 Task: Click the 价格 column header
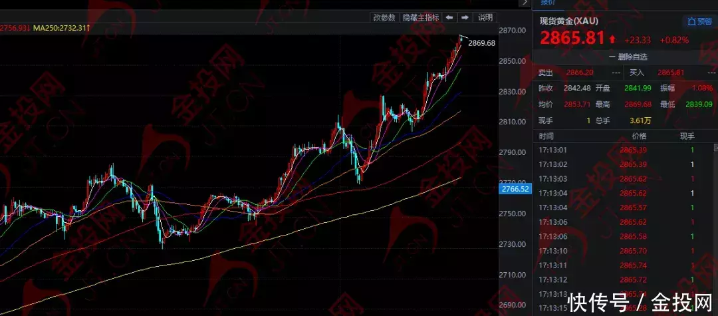(x=638, y=136)
